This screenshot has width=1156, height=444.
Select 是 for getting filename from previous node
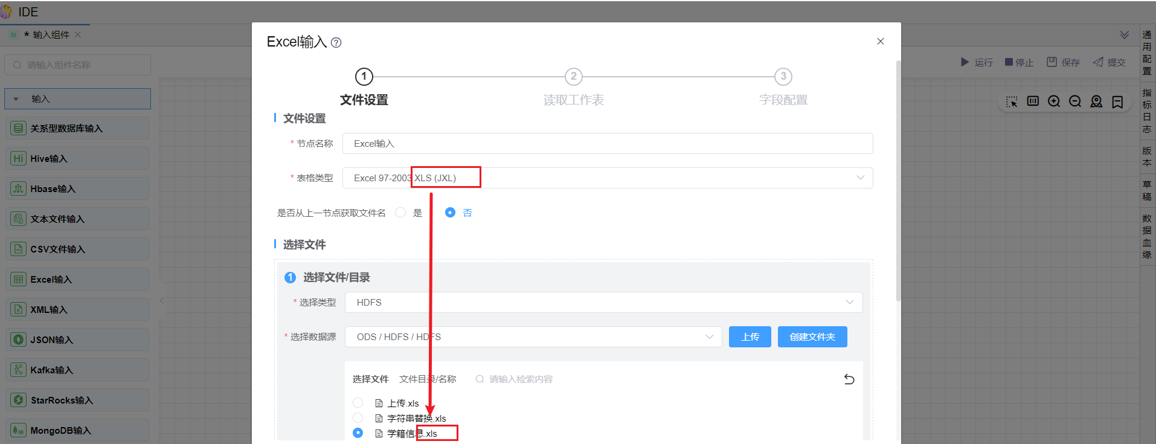400,213
